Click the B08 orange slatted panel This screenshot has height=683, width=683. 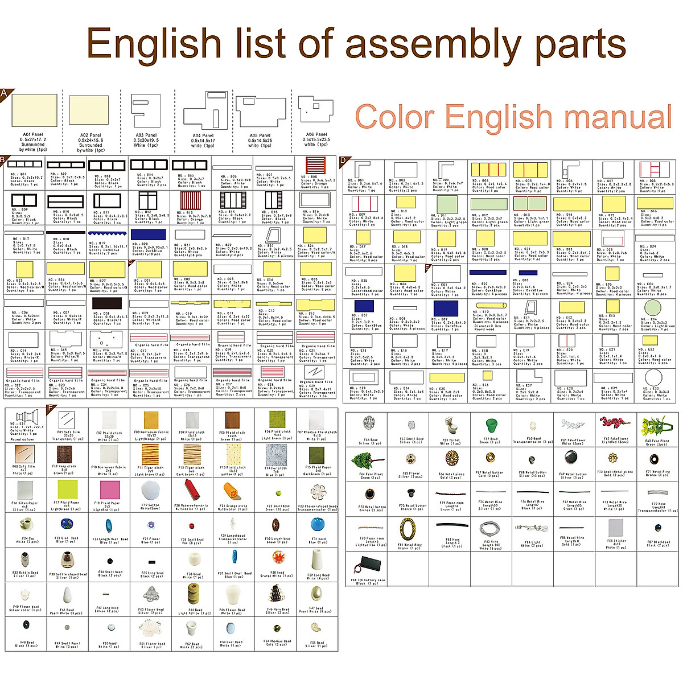(x=316, y=166)
